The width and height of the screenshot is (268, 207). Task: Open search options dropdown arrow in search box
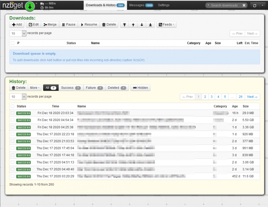coord(208,5)
